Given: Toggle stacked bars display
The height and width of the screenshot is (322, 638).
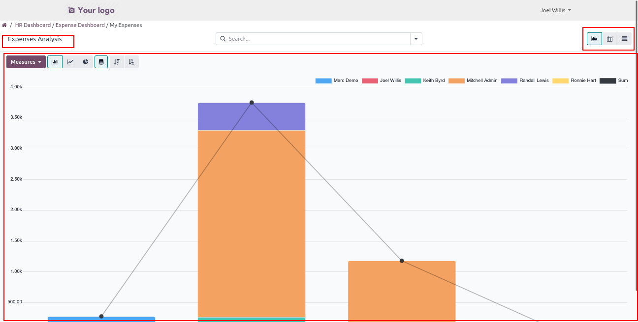Looking at the screenshot, I should [x=101, y=62].
